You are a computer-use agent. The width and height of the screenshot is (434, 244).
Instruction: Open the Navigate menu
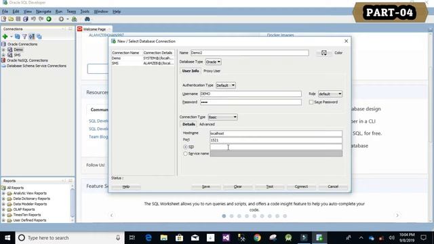[43, 12]
